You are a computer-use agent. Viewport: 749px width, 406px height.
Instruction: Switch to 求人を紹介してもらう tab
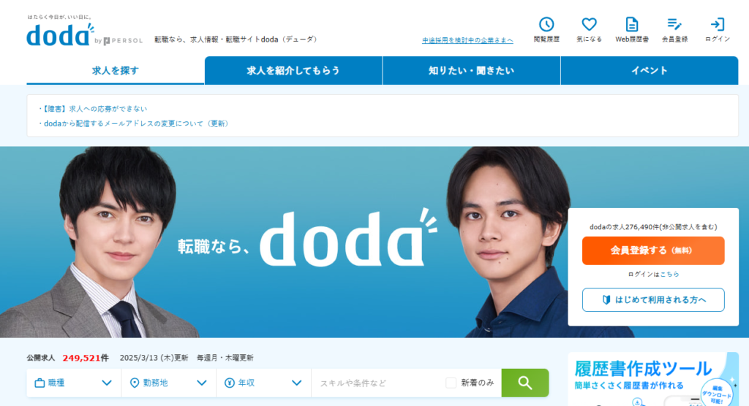pyautogui.click(x=293, y=71)
